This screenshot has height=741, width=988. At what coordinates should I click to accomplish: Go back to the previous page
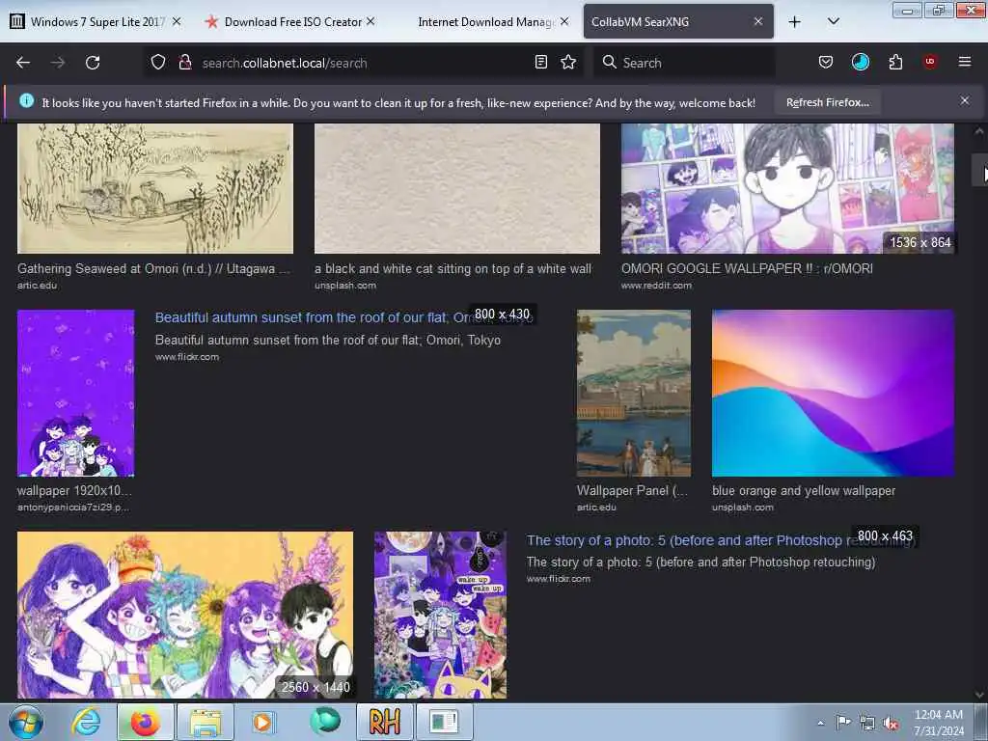coord(23,63)
